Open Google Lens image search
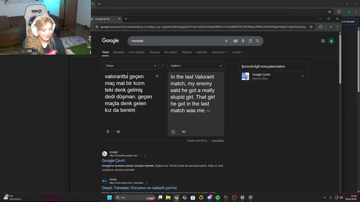This screenshot has width=360, height=202. click(x=250, y=41)
